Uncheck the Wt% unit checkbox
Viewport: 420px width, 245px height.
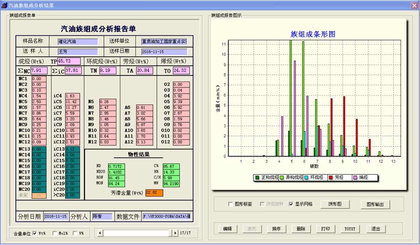click(x=35, y=233)
